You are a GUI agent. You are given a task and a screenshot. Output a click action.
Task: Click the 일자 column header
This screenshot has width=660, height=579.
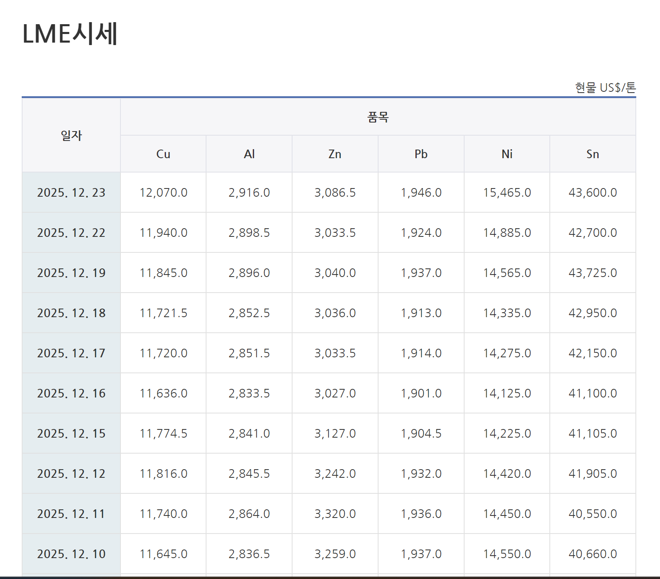[x=71, y=135]
